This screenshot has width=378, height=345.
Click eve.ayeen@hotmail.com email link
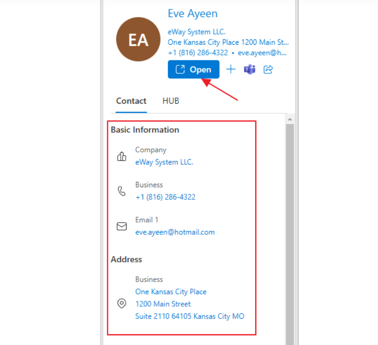175,232
